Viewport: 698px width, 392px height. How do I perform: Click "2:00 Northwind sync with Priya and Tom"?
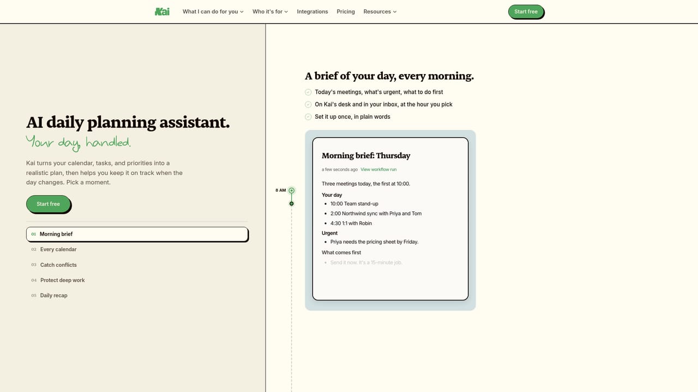[x=376, y=213]
